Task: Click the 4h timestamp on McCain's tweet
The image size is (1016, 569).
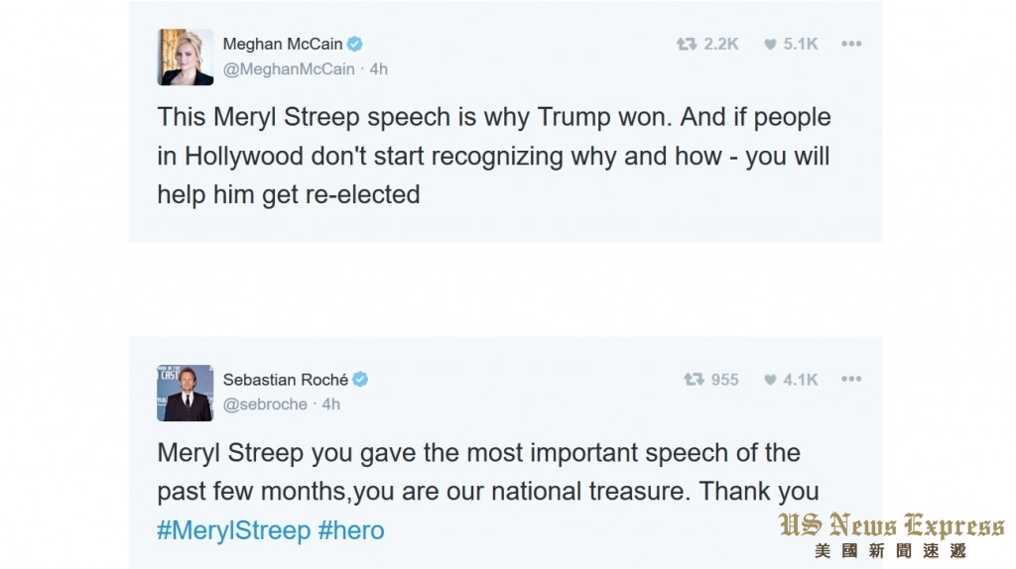Action: pyautogui.click(x=379, y=69)
